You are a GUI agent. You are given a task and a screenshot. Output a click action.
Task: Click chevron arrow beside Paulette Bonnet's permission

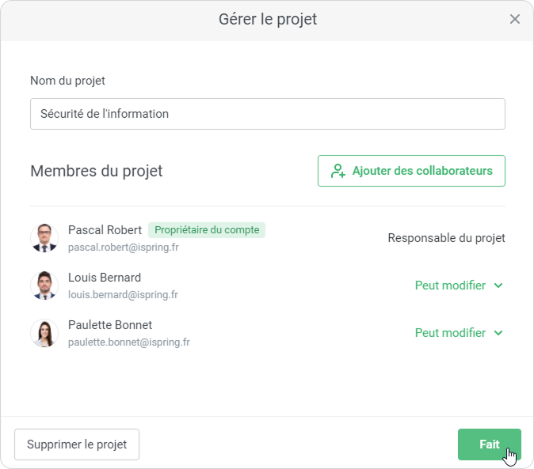498,333
